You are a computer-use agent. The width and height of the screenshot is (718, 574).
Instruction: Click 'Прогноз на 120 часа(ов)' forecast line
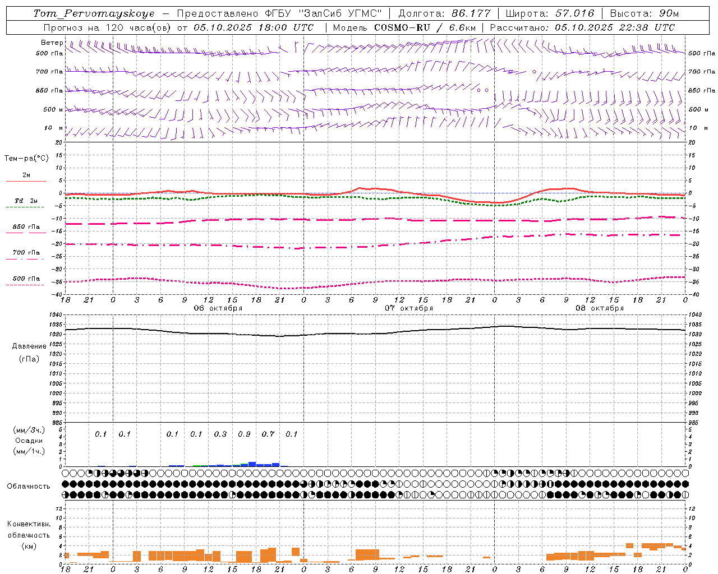pos(108,27)
